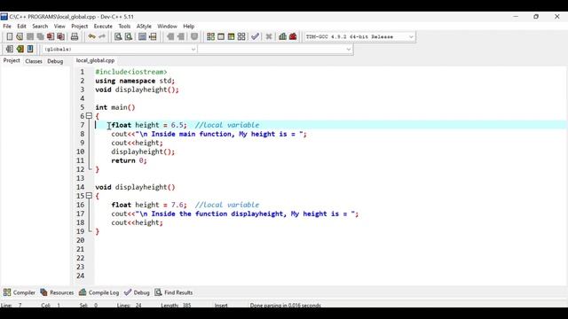This screenshot has height=319, width=568.
Task: Click the Close file toolbar icon
Action: click(x=51, y=36)
